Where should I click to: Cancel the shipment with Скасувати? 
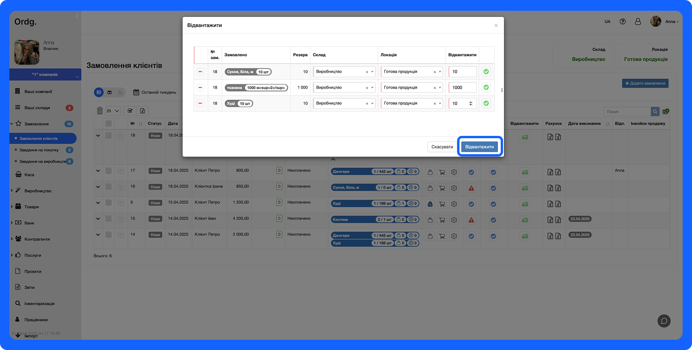click(442, 147)
